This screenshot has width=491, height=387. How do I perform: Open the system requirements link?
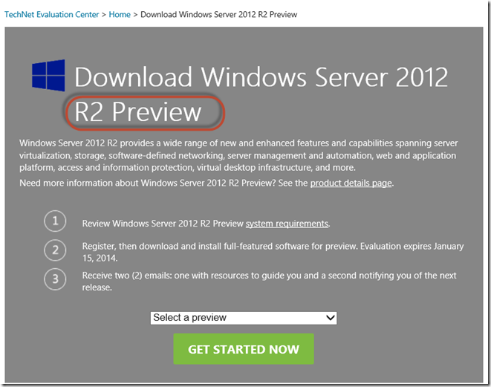[287, 224]
